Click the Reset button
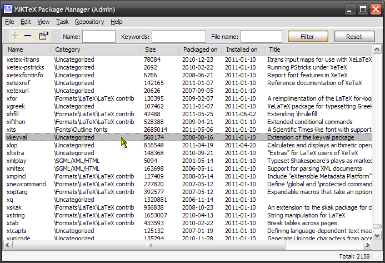 coord(354,37)
